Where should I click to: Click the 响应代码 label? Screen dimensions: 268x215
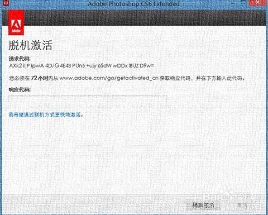tap(20, 90)
